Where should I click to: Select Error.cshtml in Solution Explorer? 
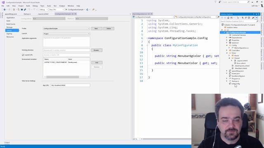pyautogui.click(x=241, y=63)
